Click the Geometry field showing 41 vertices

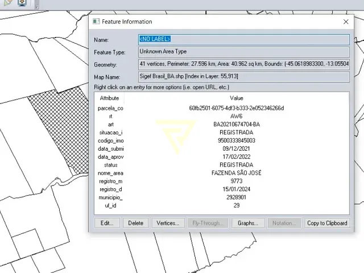pyautogui.click(x=244, y=64)
